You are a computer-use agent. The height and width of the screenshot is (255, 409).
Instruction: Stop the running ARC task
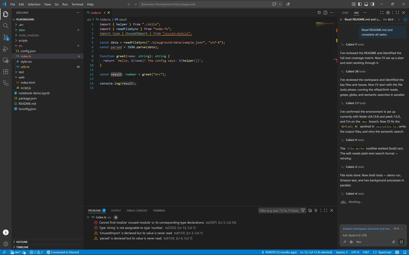(401, 242)
